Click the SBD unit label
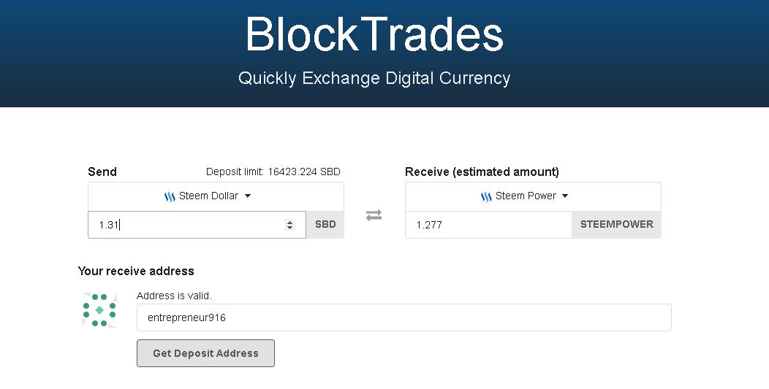This screenshot has height=389, width=769. 325,225
